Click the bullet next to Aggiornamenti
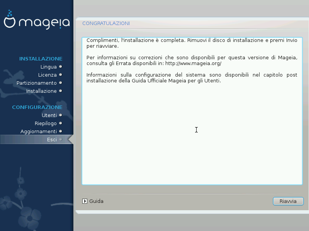Viewport: 309px width, 231px height. (x=61, y=131)
